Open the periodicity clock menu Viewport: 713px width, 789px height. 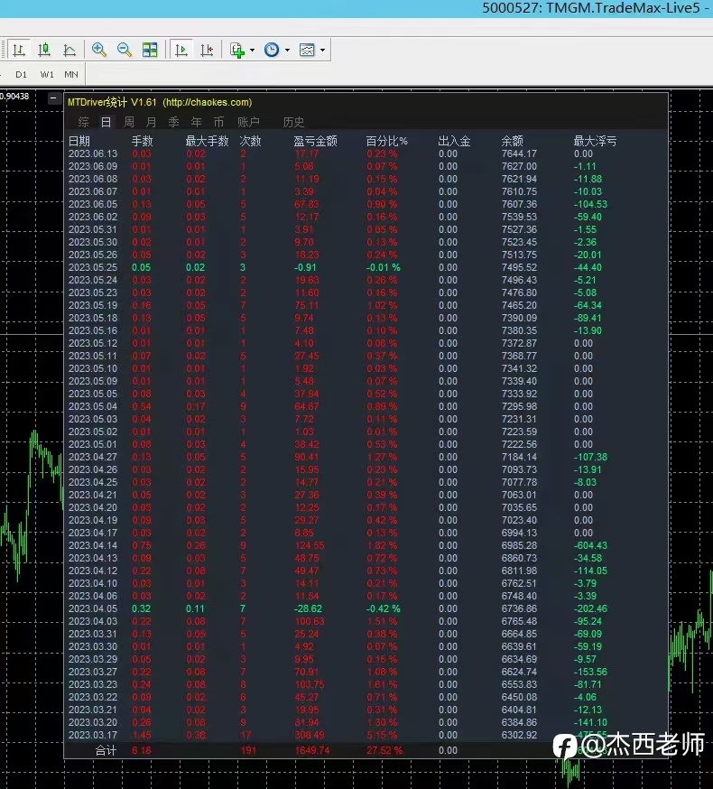tap(272, 50)
